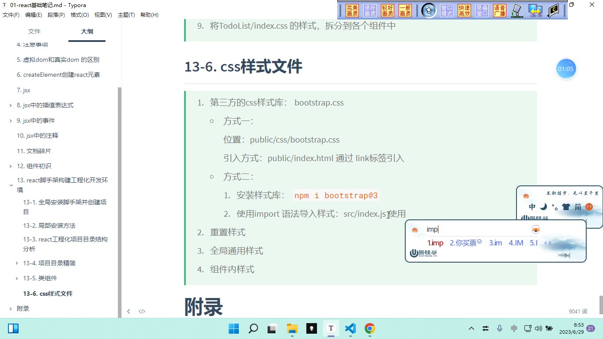Click the taskbar search magnifier icon
The height and width of the screenshot is (339, 603).
point(253,328)
